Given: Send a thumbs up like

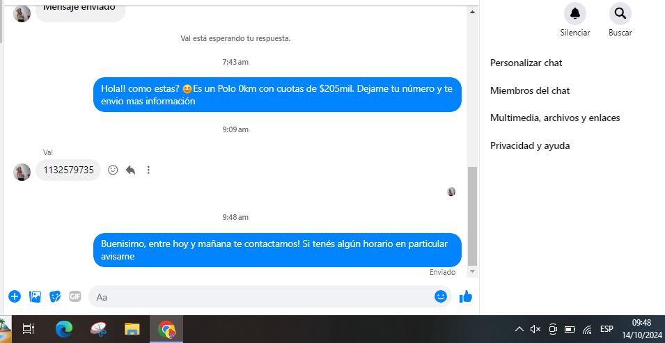Looking at the screenshot, I should pyautogui.click(x=466, y=296).
